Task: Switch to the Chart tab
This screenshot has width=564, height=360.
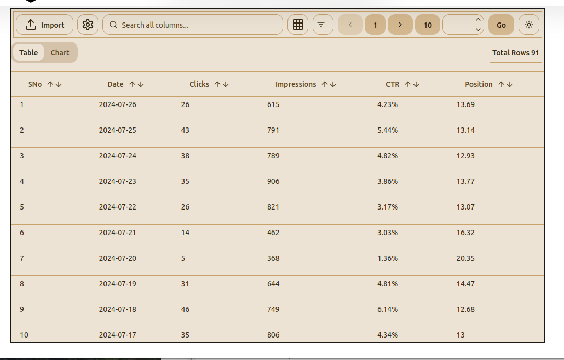Action: coord(60,52)
